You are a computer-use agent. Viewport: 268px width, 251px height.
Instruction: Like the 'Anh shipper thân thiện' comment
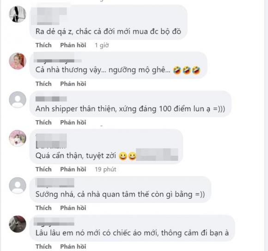click(43, 122)
